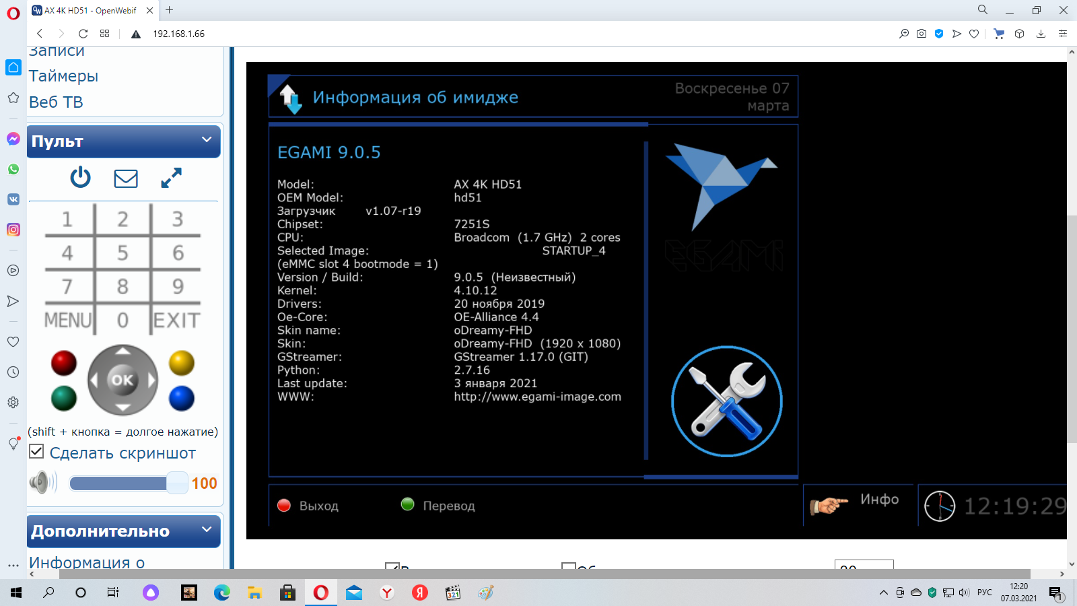Switch to the AX 4K HD51 - OpenWebif tab

[93, 10]
